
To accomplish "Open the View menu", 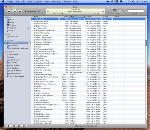I will [30, 2].
